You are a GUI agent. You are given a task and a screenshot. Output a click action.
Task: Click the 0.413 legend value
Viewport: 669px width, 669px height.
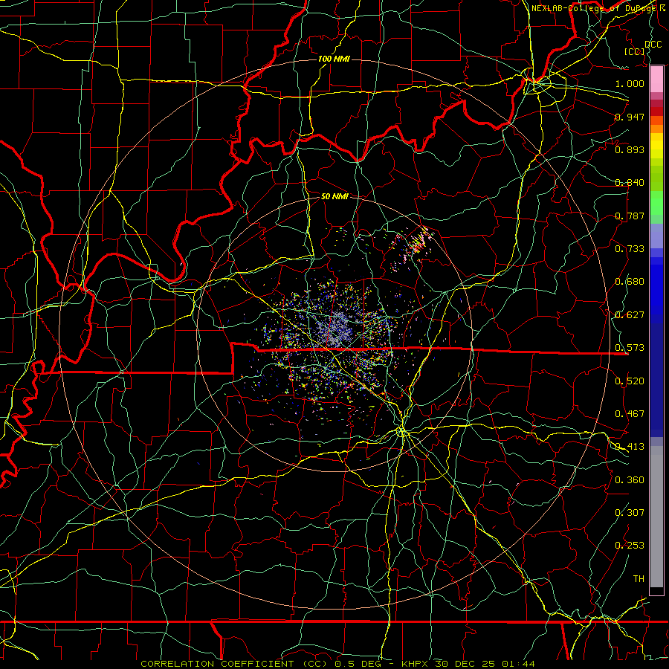[x=630, y=447]
